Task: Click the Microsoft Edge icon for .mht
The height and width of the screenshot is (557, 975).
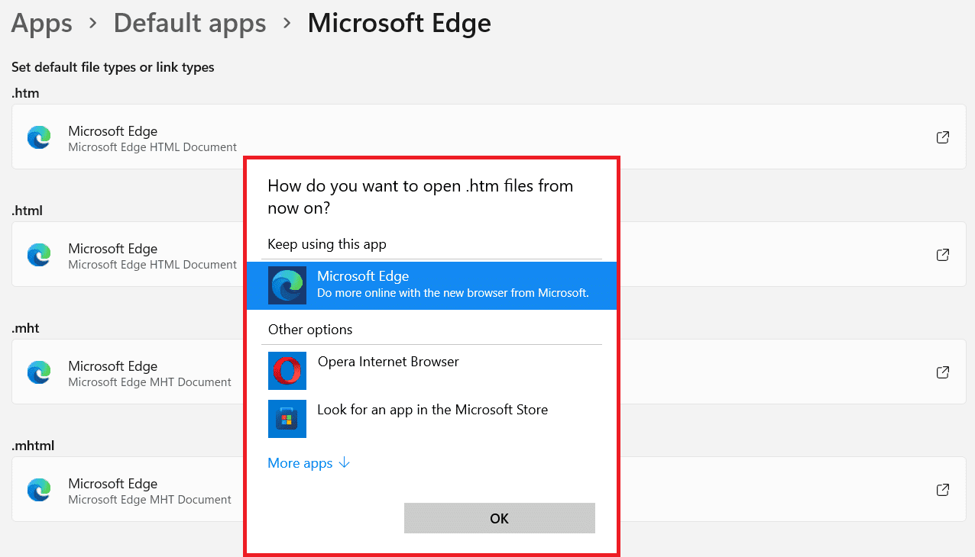Action: click(39, 372)
